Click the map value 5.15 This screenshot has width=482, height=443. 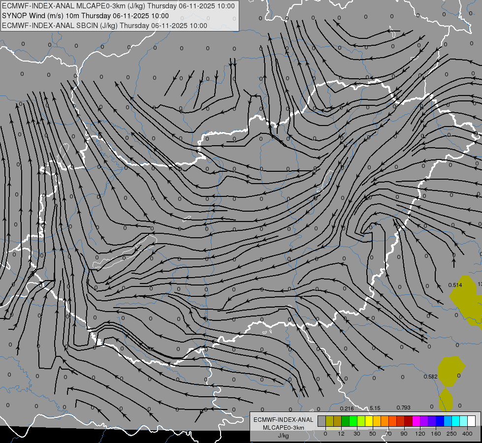point(375,408)
